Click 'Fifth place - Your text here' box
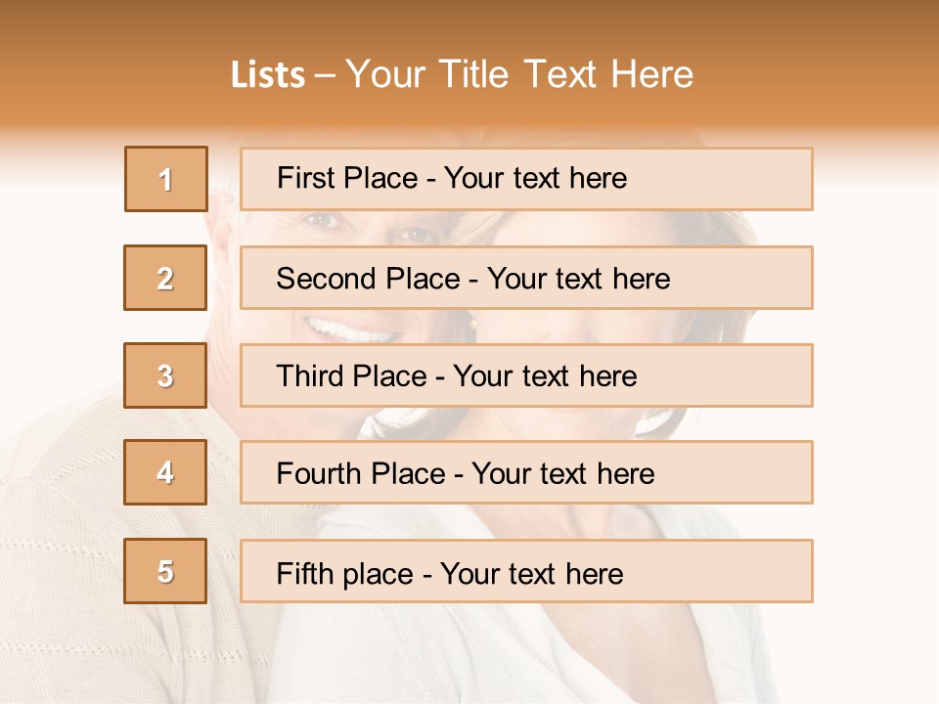The image size is (939, 704). (526, 571)
